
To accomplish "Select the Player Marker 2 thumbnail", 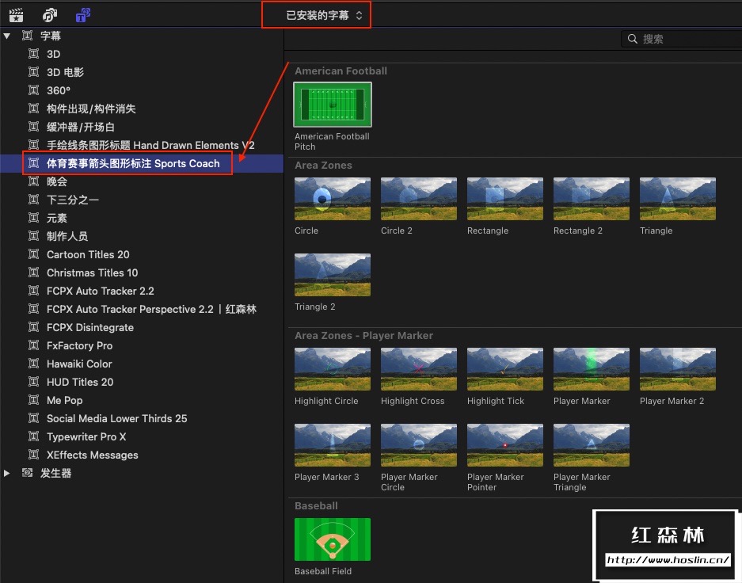I will (x=678, y=369).
